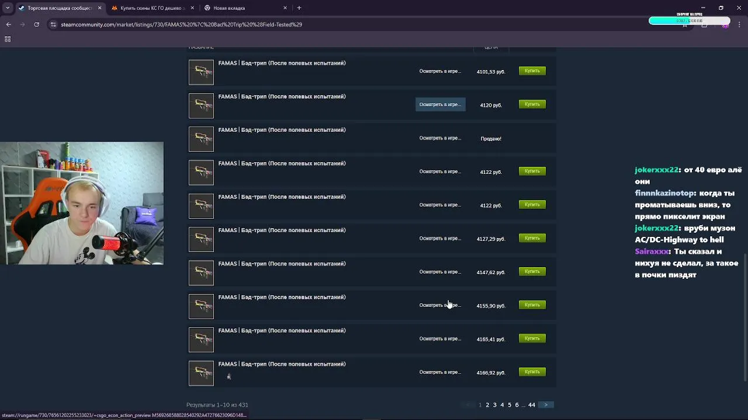
Task: View site information icon in address bar
Action: pyautogui.click(x=53, y=24)
